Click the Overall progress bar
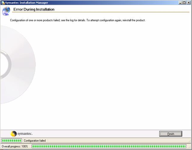Image resolution: width=192 pixels, height=150 pixels. 109,146
